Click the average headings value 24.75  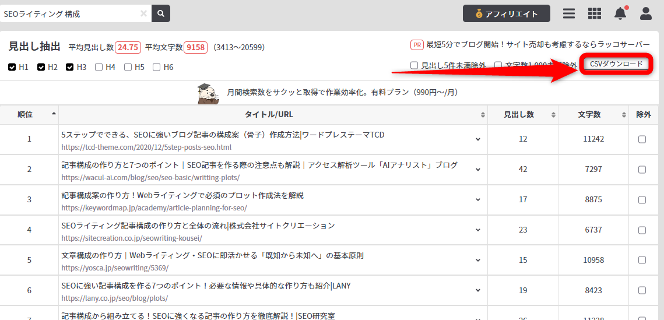(128, 47)
